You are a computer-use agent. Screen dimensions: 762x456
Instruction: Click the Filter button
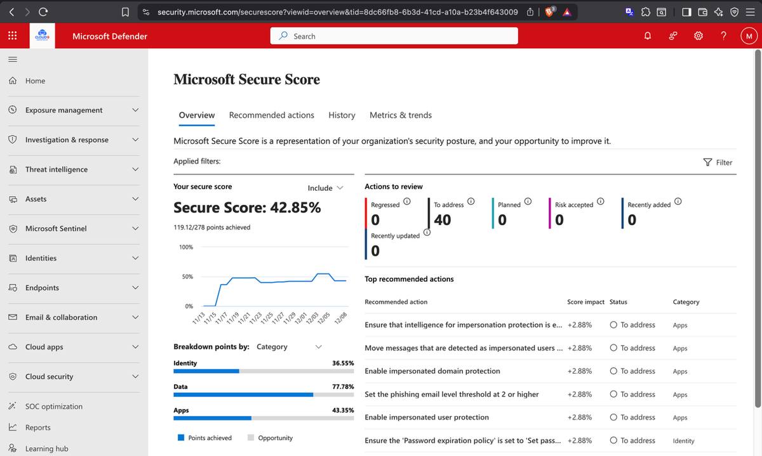(x=718, y=162)
